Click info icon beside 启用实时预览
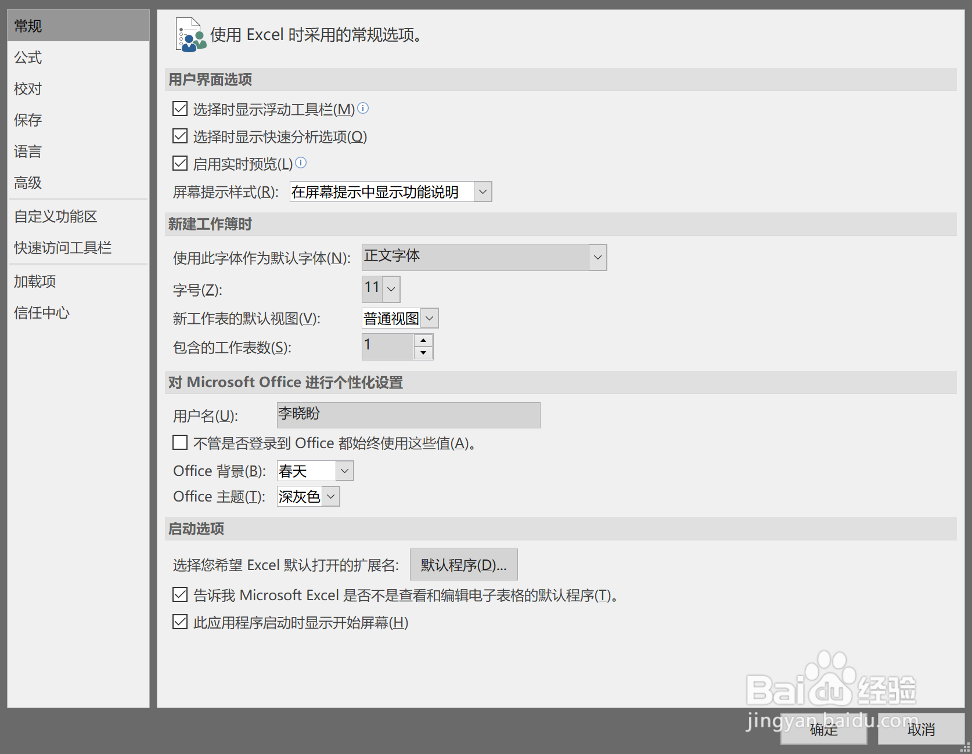The image size is (972, 754). (x=301, y=163)
